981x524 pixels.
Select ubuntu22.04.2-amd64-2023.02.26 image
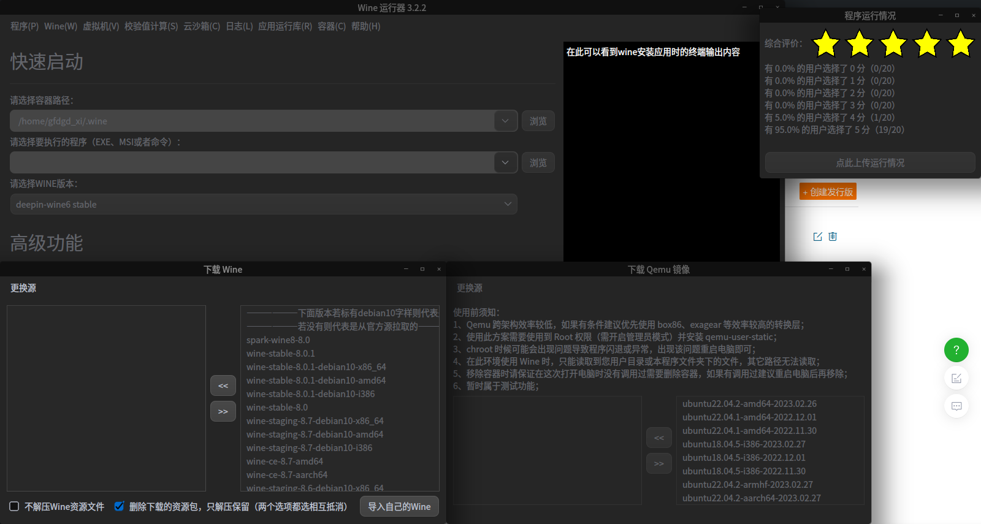pyautogui.click(x=749, y=404)
